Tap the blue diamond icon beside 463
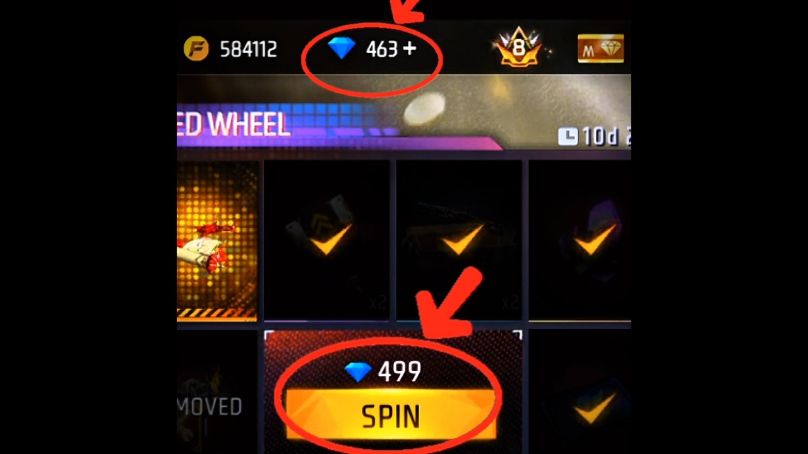This screenshot has height=454, width=808. pyautogui.click(x=342, y=49)
